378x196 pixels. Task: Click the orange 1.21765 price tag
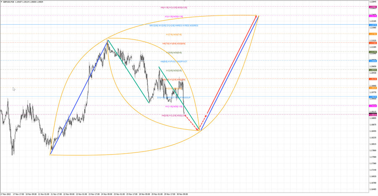pyautogui.click(x=373, y=34)
